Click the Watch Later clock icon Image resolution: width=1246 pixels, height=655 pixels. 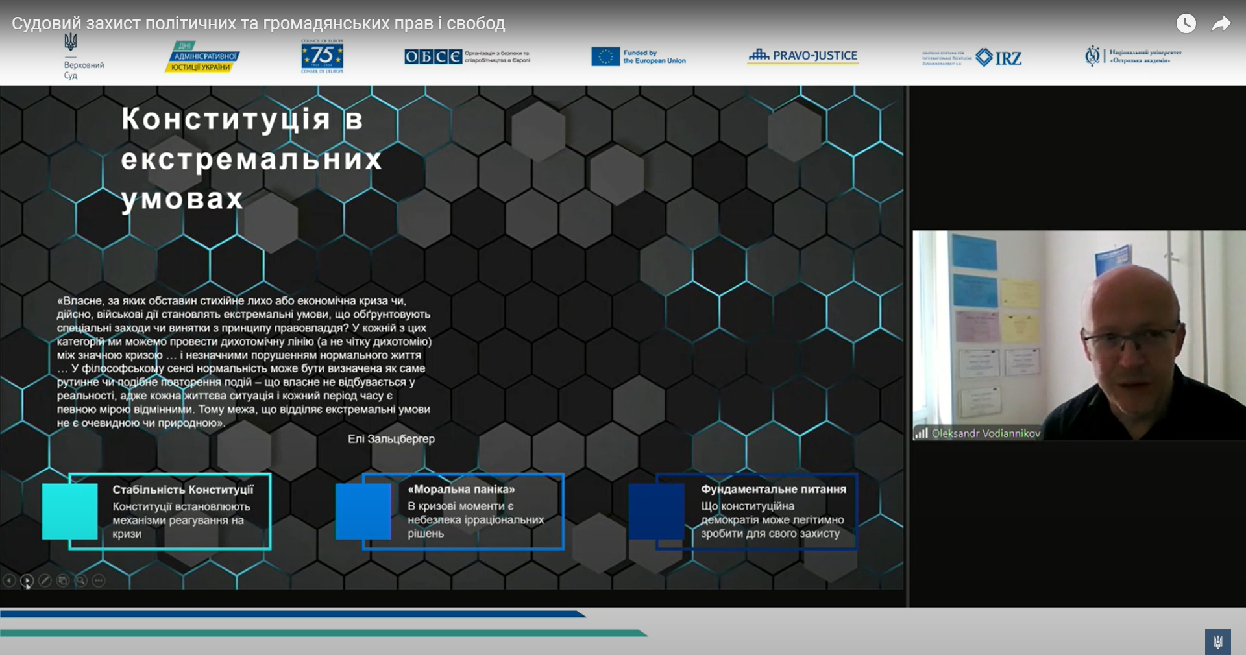[x=1186, y=24]
